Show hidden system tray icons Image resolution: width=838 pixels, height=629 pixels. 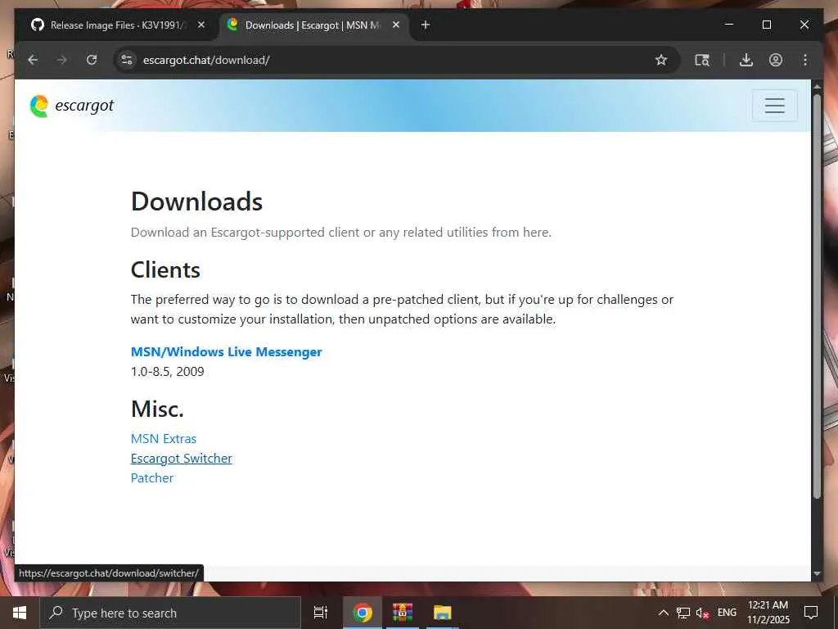point(663,613)
